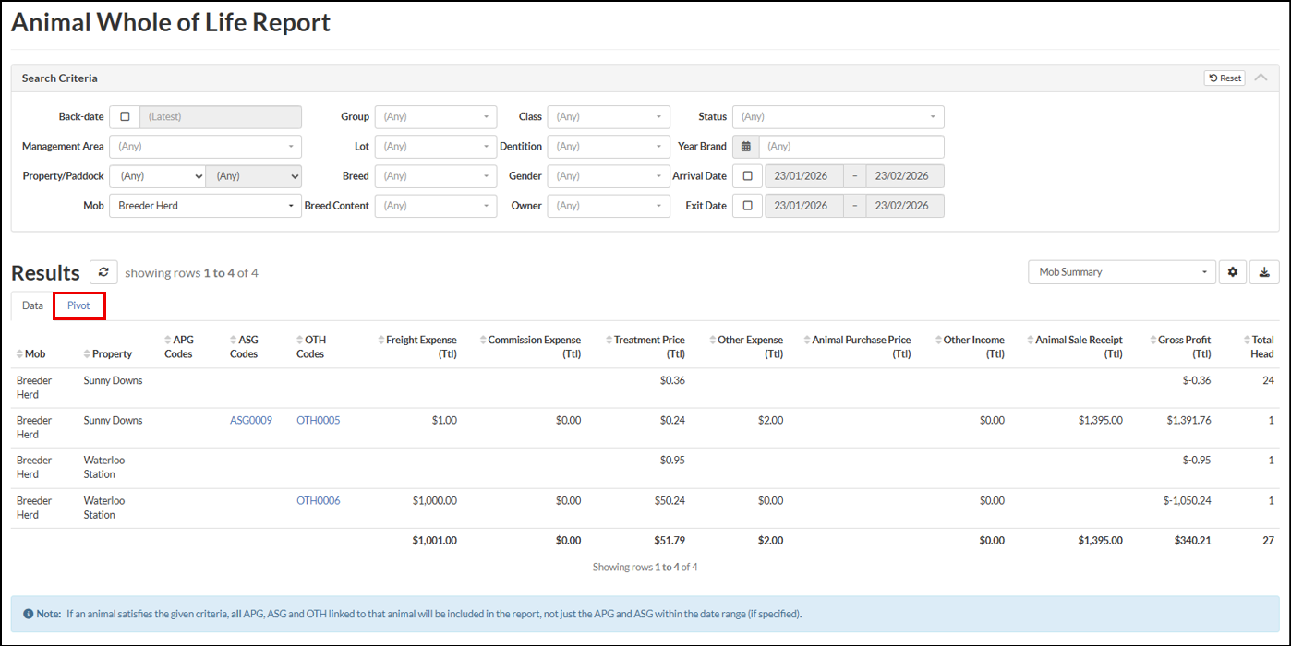Click the Year Brand calendar icon
The image size is (1291, 646).
[x=746, y=147]
